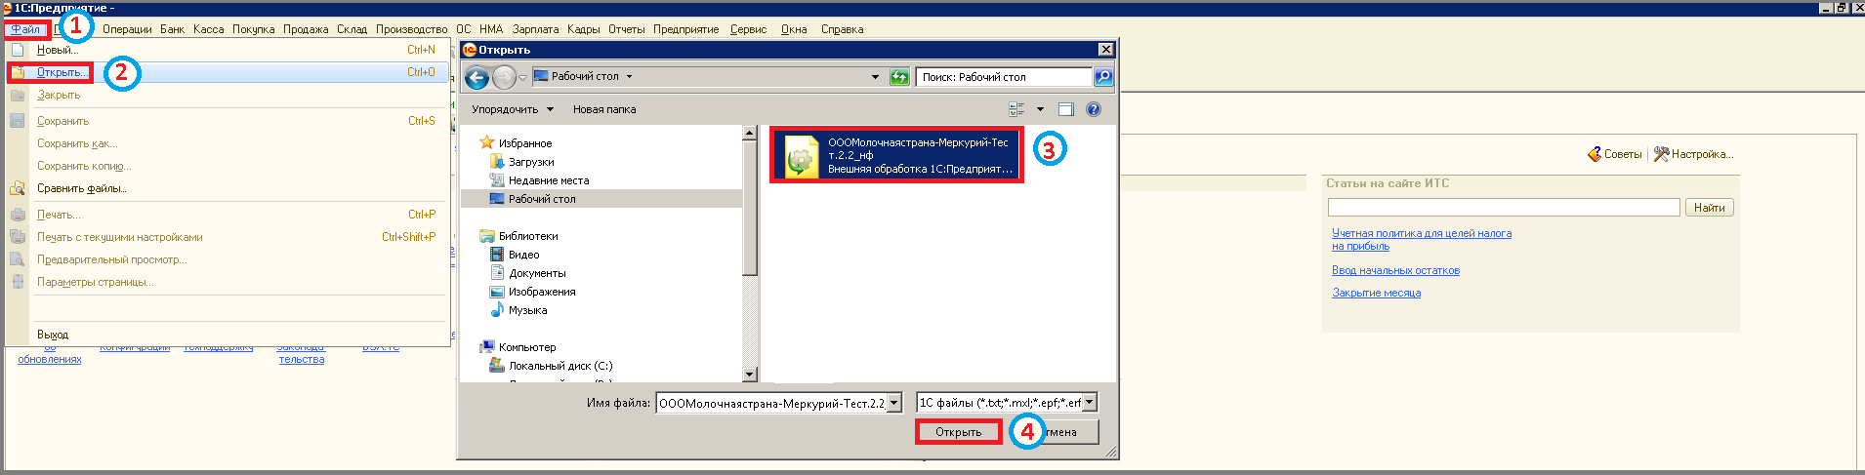
Task: Open the Продажа menu
Action: tap(306, 29)
